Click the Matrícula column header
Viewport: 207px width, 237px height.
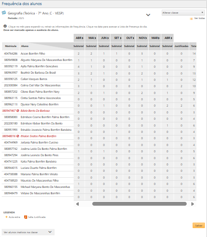pos(11,46)
